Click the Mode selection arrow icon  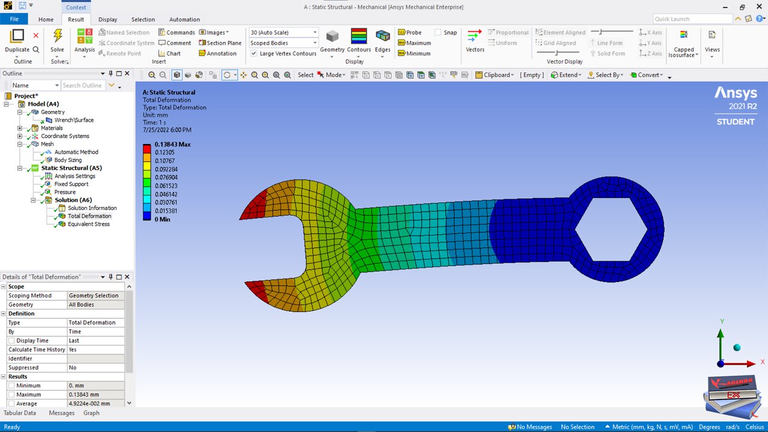tap(321, 75)
